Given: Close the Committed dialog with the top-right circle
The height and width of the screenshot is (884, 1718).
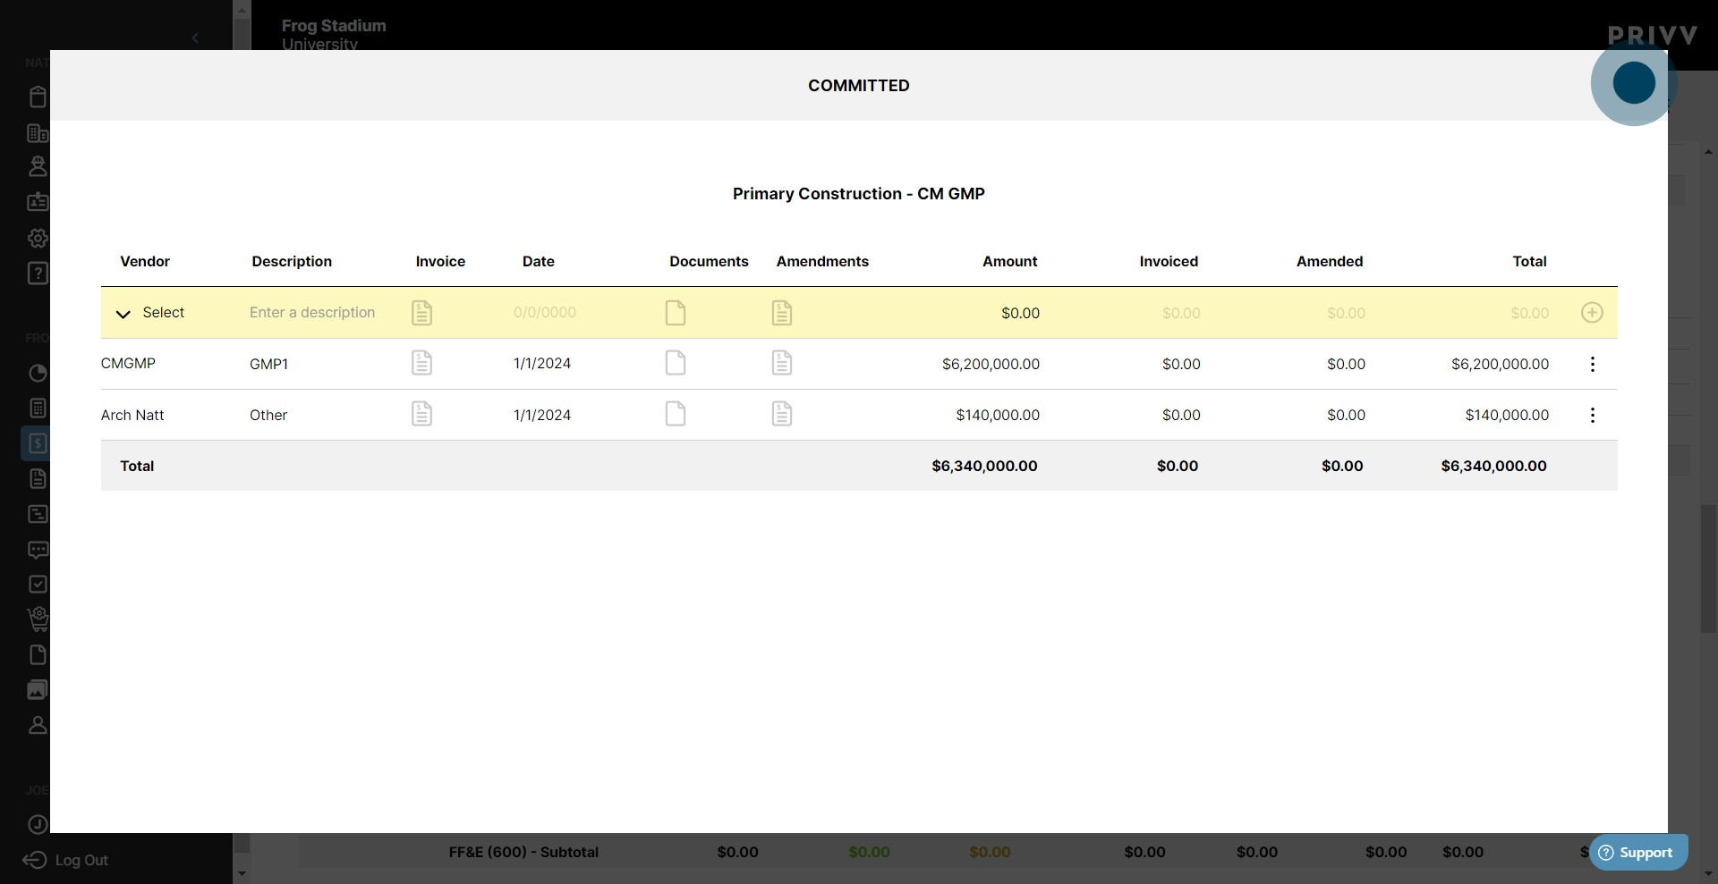Looking at the screenshot, I should click(x=1634, y=82).
